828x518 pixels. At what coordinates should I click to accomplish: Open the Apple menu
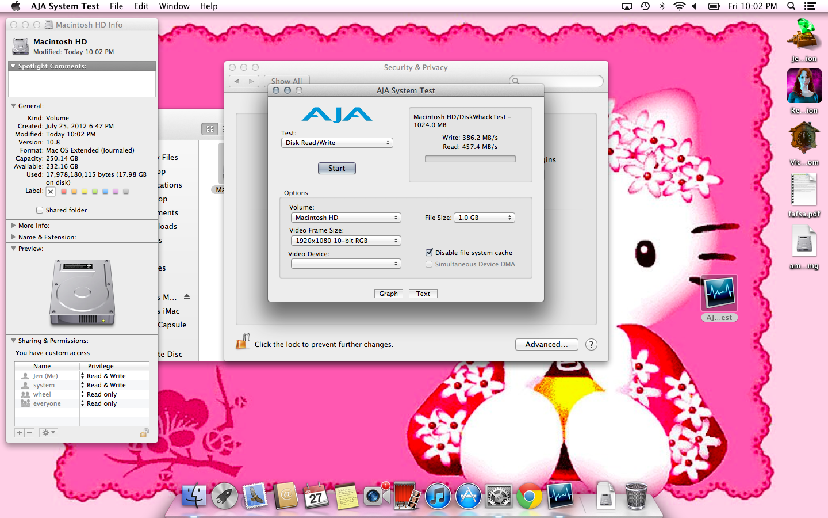(x=16, y=6)
